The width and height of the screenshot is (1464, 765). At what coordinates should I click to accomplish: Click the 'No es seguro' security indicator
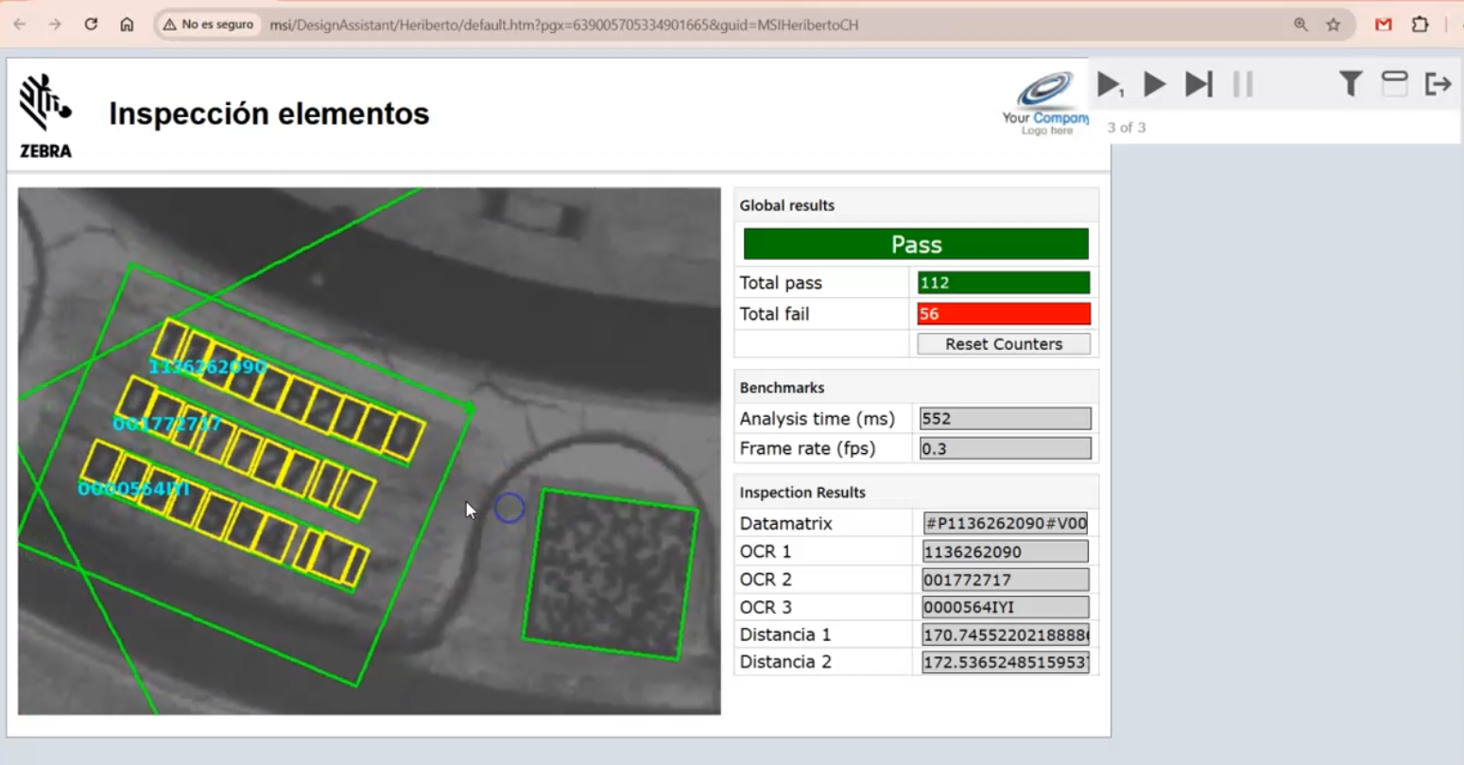click(208, 25)
